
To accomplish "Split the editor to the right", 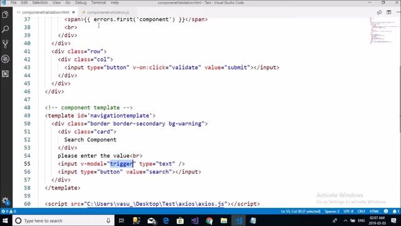I will pyautogui.click(x=388, y=12).
